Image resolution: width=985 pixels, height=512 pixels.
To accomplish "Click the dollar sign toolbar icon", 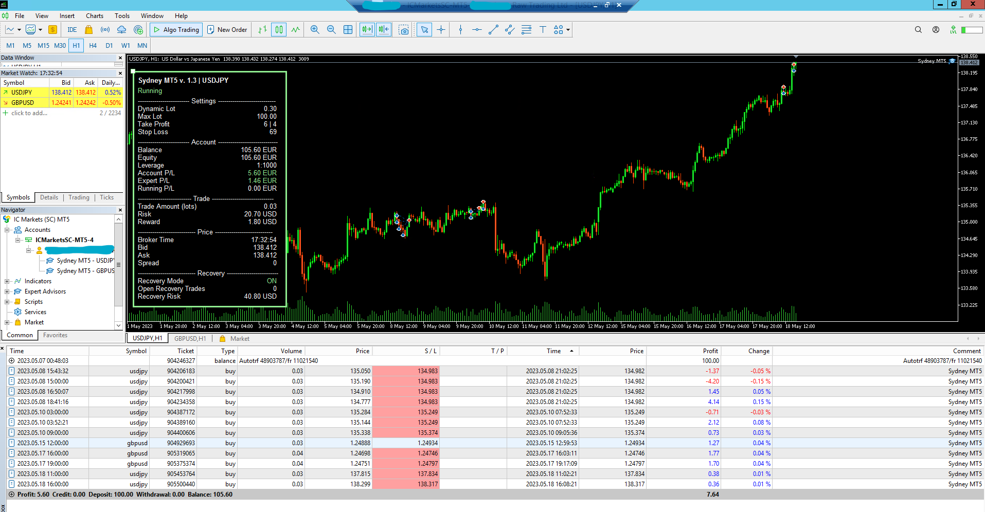I will [52, 30].
